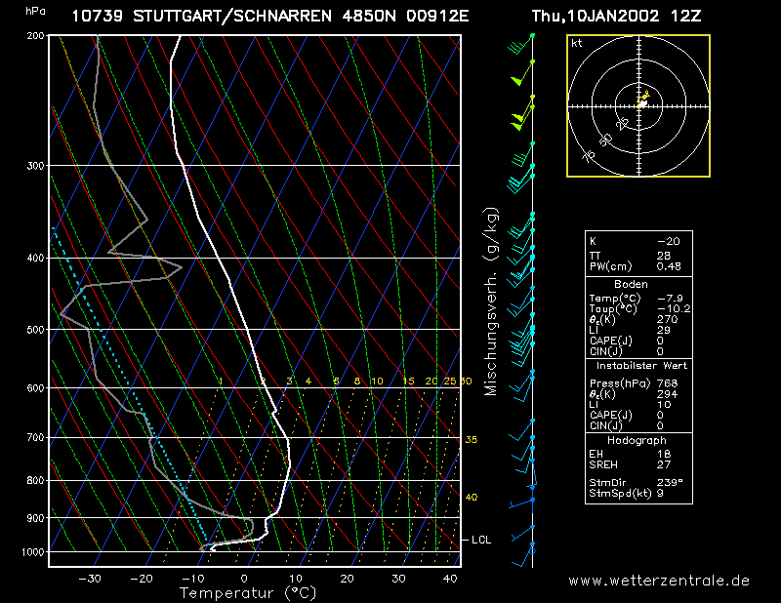The image size is (781, 603).
Task: Click the −20 tick label on temperature axis
Action: coord(142,579)
